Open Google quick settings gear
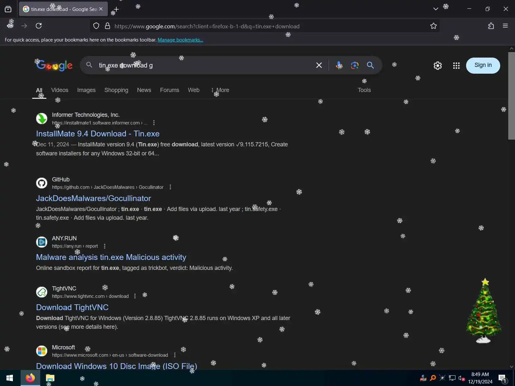 coord(438,66)
